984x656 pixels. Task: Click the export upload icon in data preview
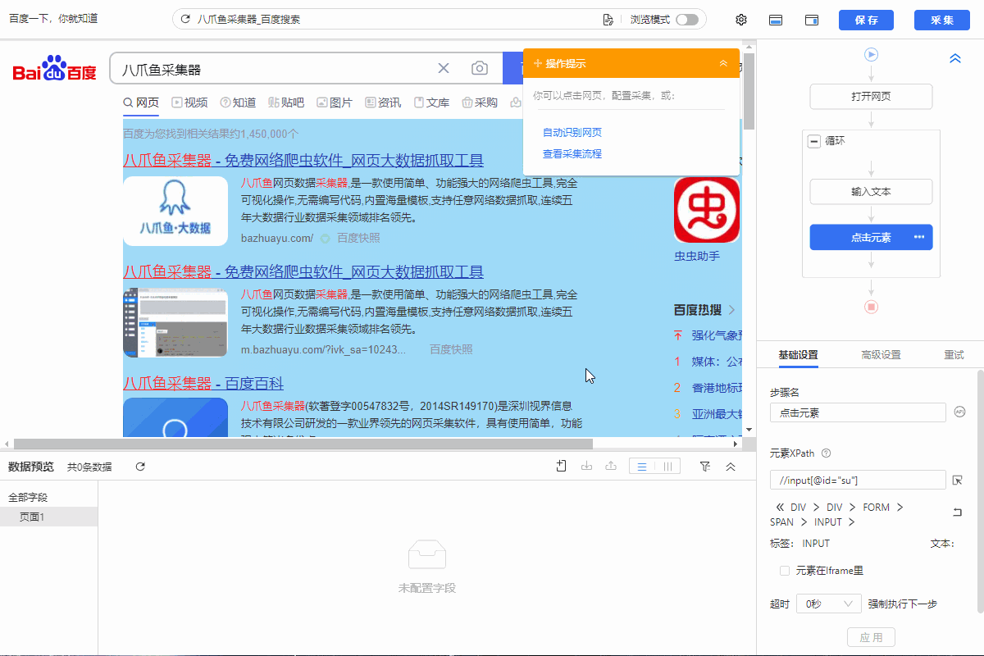tap(610, 466)
